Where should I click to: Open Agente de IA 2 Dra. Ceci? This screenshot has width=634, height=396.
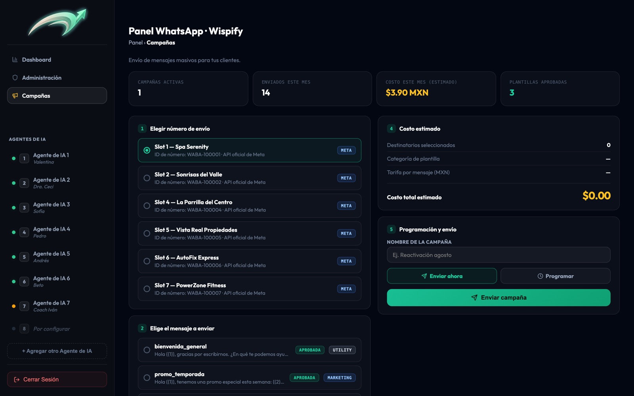(57, 183)
